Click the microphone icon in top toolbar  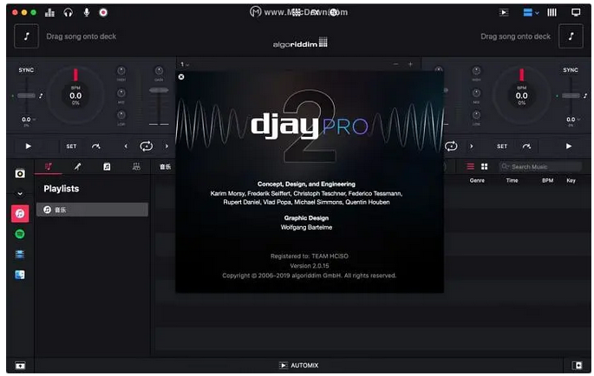[86, 12]
